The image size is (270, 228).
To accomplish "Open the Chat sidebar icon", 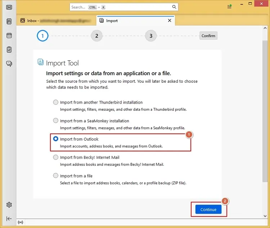I will click(x=9, y=64).
